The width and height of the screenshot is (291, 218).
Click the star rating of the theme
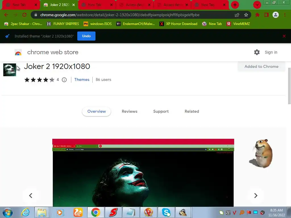39,80
